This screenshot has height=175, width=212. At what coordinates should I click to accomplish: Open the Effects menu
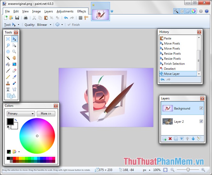[81, 12]
